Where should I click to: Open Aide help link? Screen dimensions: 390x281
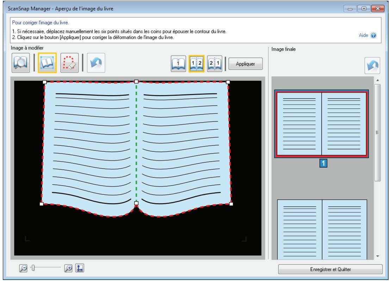click(363, 35)
